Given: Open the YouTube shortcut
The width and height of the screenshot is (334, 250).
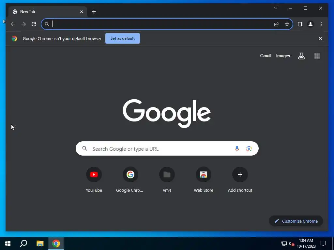Looking at the screenshot, I should coord(94,180).
